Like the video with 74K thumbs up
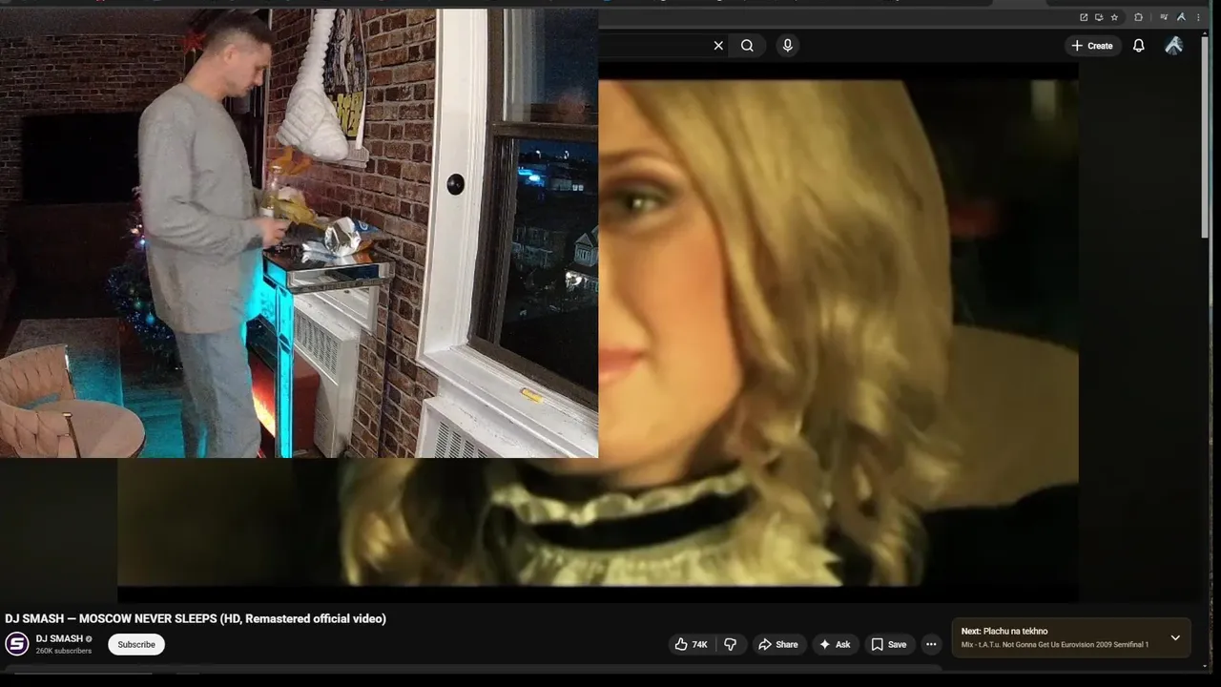Image resolution: width=1221 pixels, height=687 pixels. [691, 644]
